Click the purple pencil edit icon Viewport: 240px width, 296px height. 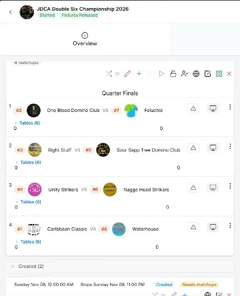pyautogui.click(x=127, y=73)
